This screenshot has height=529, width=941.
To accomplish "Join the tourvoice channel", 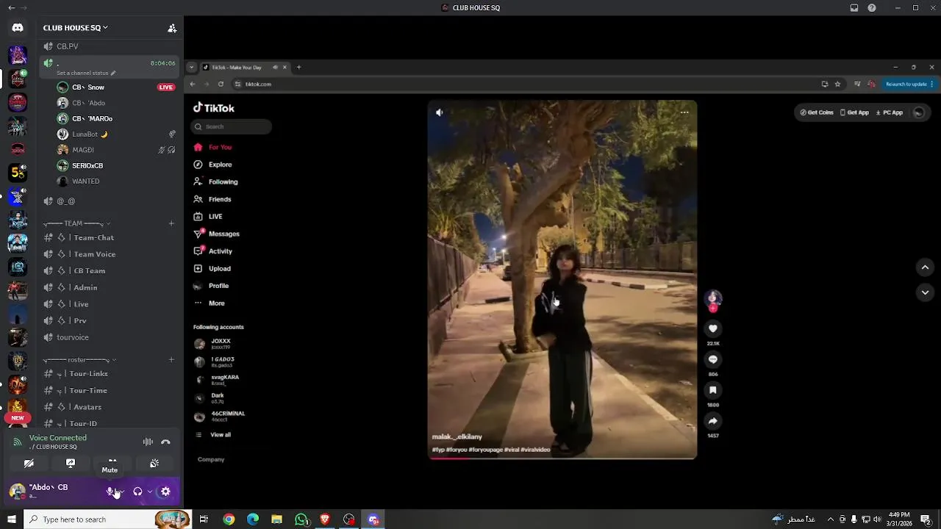I will (x=109, y=337).
